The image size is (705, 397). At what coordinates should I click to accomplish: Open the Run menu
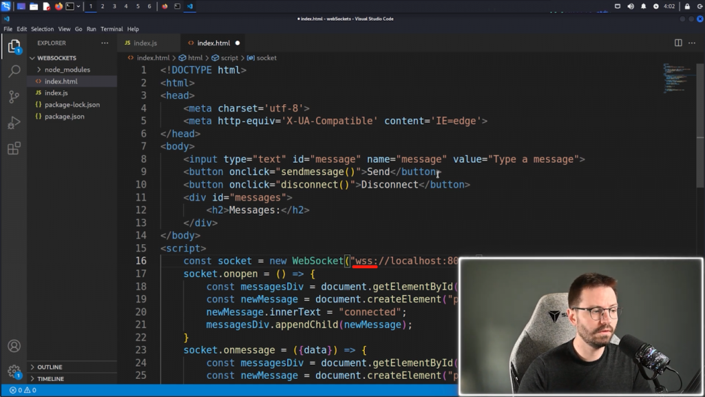(92, 29)
